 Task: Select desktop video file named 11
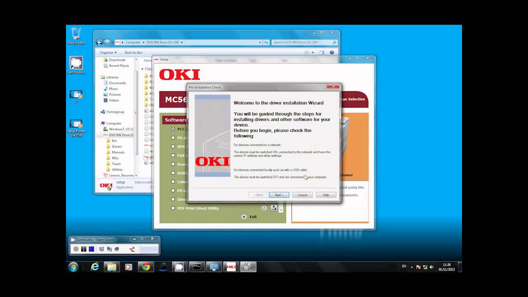coord(76,96)
